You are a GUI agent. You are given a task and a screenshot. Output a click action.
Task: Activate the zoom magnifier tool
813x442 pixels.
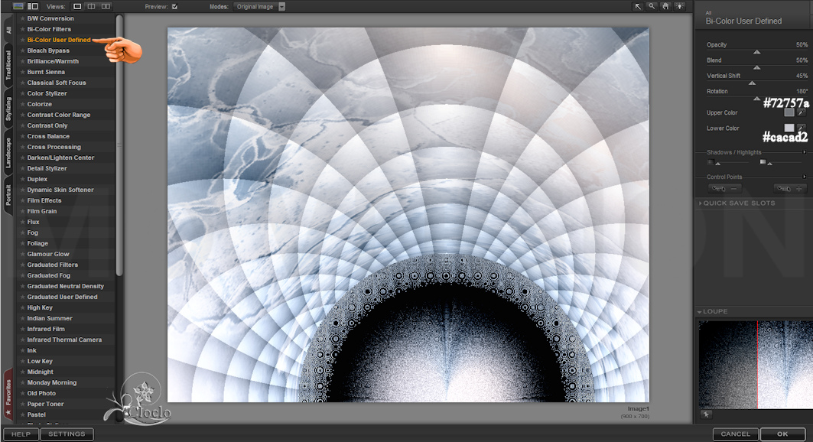click(652, 6)
